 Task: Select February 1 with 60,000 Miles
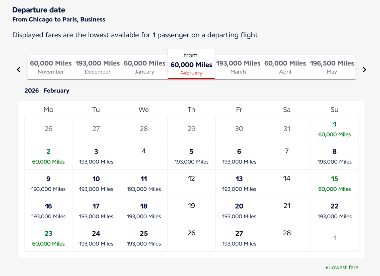[334, 129]
